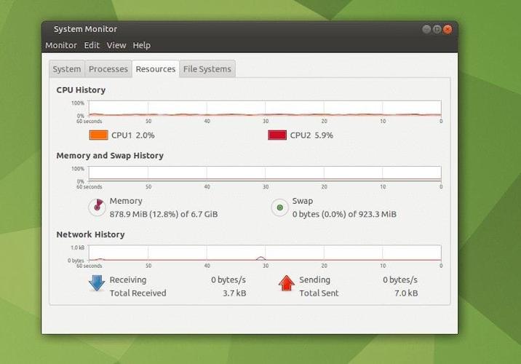Viewport: 521px width, 364px height.
Task: Close the System Monitor window
Action: [x=448, y=29]
